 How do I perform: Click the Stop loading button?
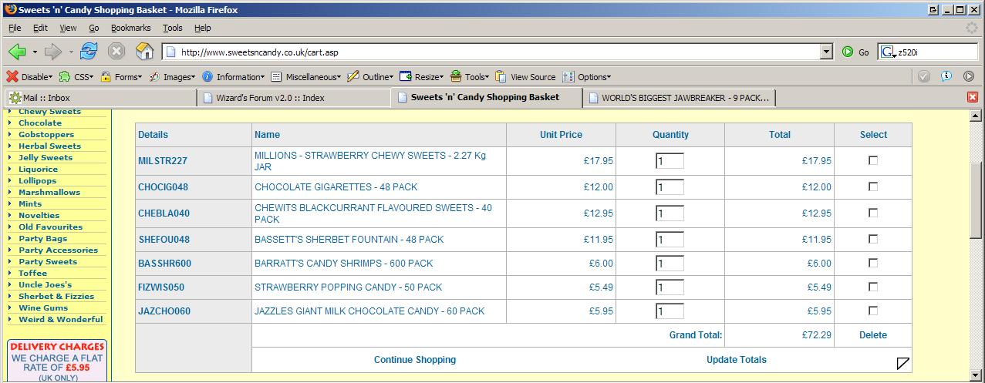116,52
